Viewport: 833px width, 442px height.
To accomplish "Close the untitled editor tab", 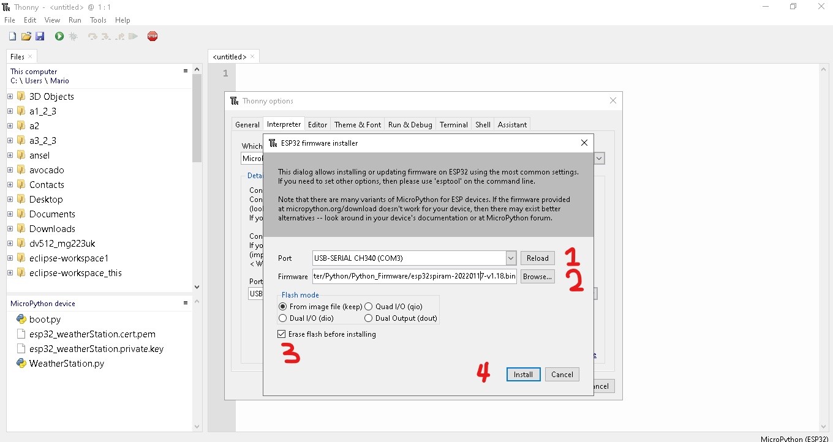I will pyautogui.click(x=252, y=57).
